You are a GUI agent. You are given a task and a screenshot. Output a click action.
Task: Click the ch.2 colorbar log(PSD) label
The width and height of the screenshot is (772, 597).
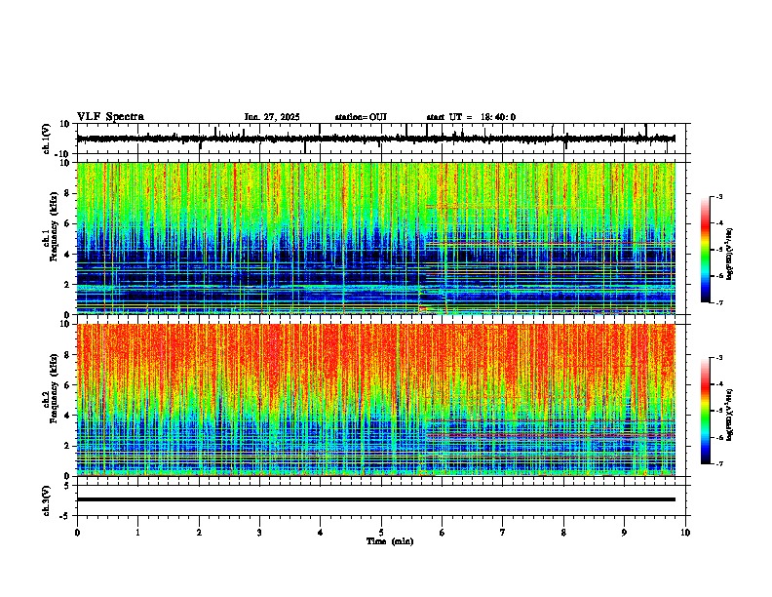point(730,416)
